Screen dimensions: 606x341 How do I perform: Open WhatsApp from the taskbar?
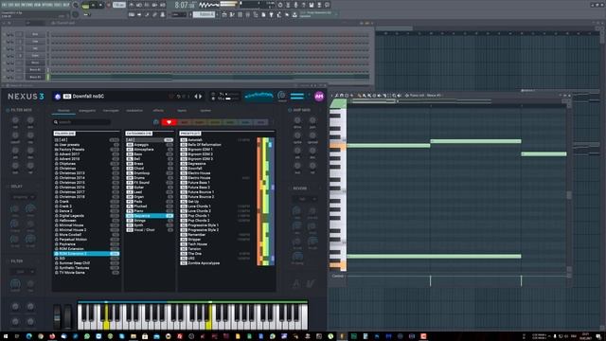coord(87,336)
